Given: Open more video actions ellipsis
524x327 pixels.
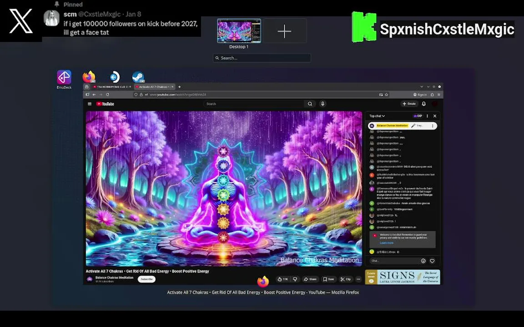Looking at the screenshot, I should pos(358,279).
